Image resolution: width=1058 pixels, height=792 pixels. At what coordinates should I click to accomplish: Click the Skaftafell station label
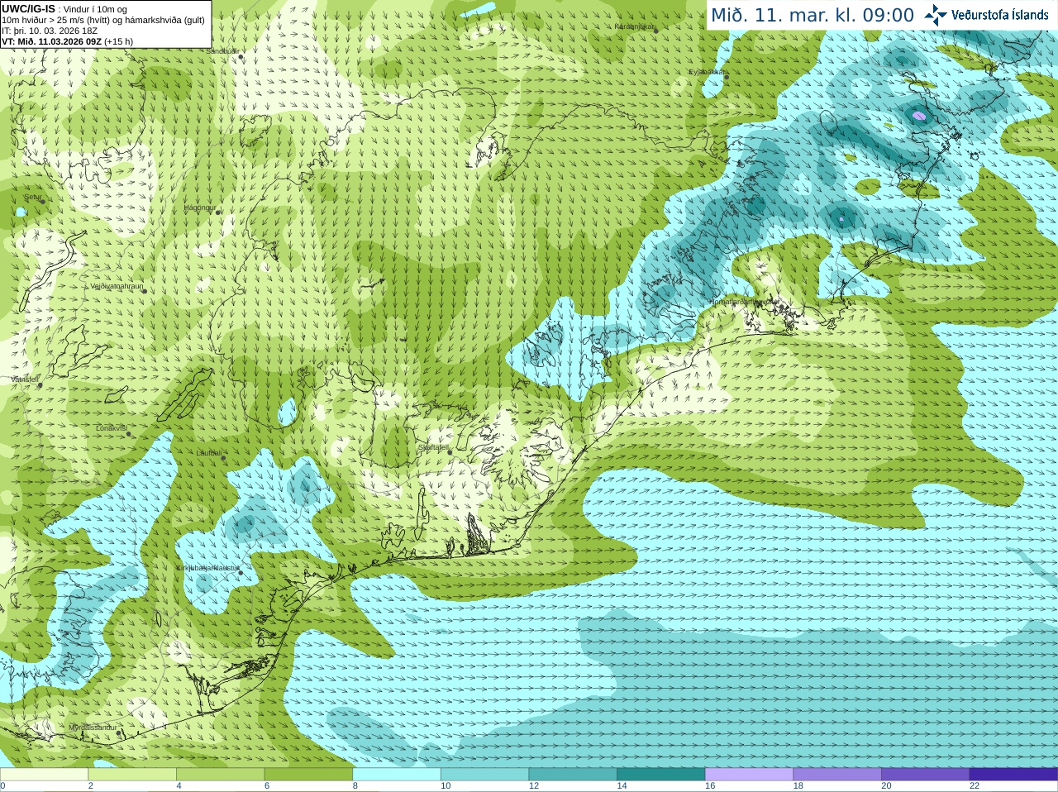coord(433,447)
